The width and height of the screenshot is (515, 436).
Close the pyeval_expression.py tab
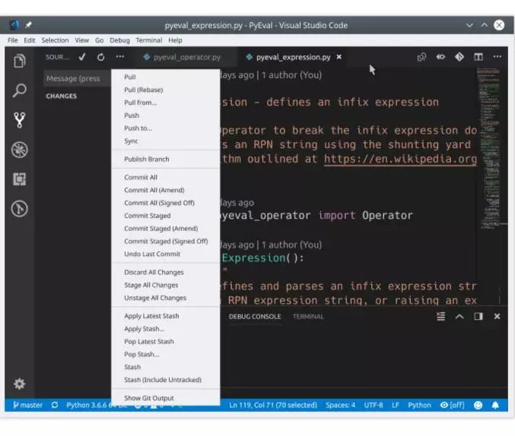(x=339, y=57)
